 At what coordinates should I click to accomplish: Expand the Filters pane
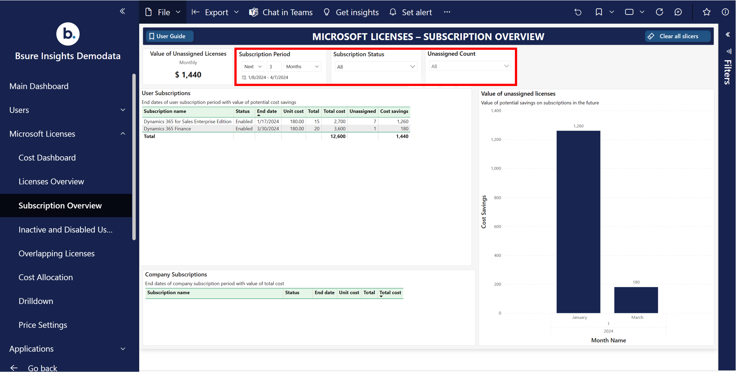tap(728, 35)
